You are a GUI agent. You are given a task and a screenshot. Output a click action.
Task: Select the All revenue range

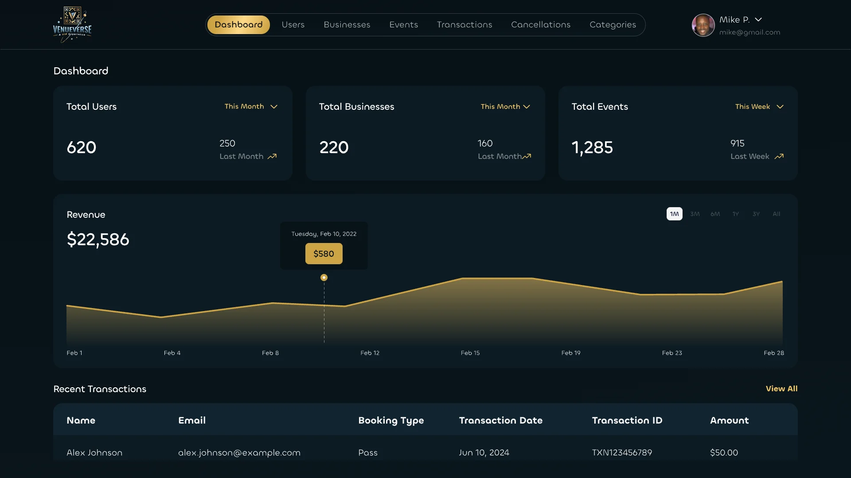click(777, 214)
